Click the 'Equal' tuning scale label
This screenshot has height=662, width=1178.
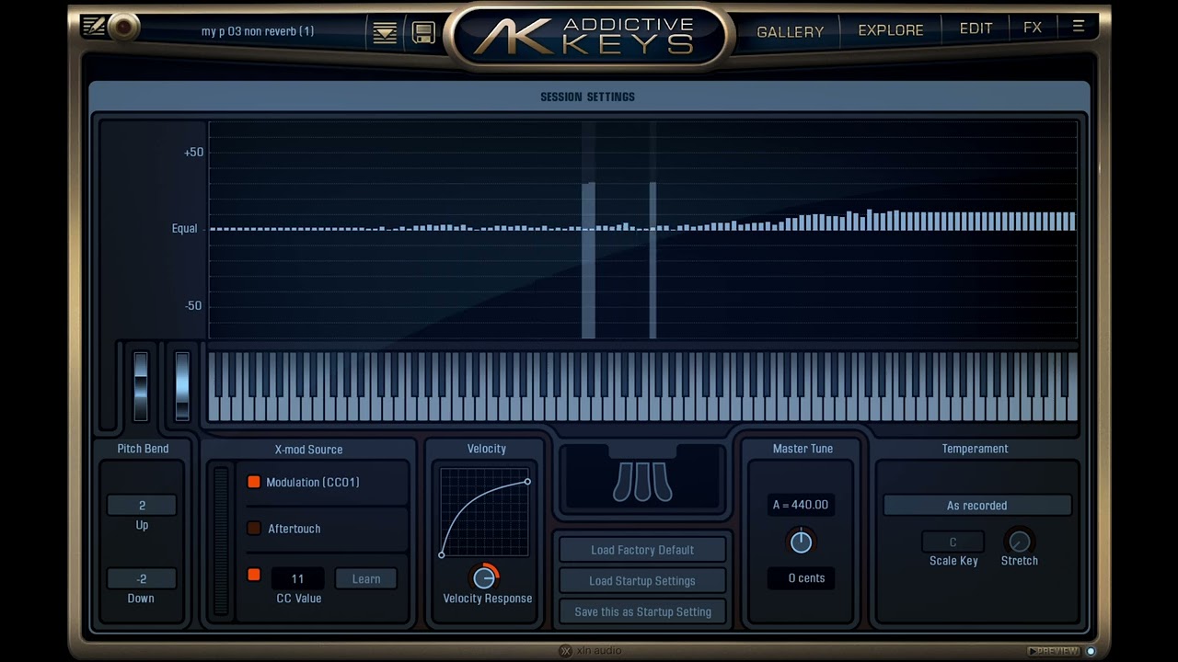click(x=184, y=228)
